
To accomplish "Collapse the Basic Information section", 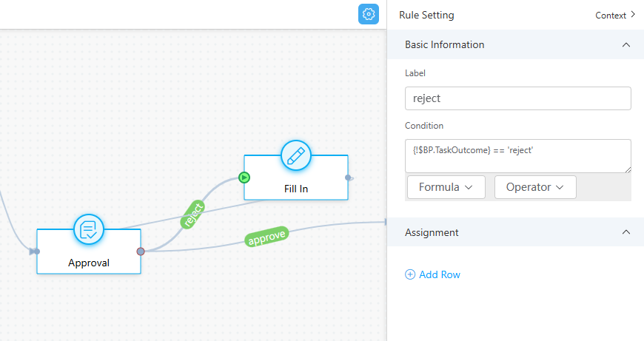I will 626,45.
